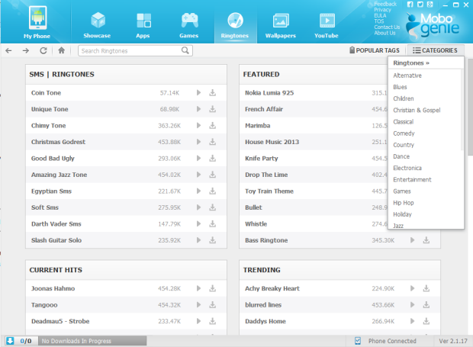
Task: Download the Coin Tone ringtone
Action: click(x=213, y=92)
